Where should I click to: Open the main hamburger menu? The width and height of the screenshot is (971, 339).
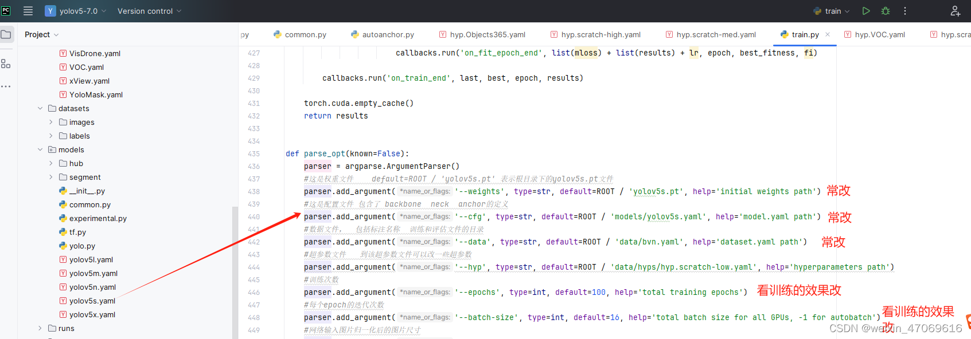28,11
